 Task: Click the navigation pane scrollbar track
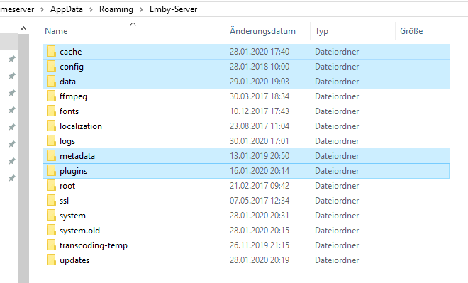point(24,158)
